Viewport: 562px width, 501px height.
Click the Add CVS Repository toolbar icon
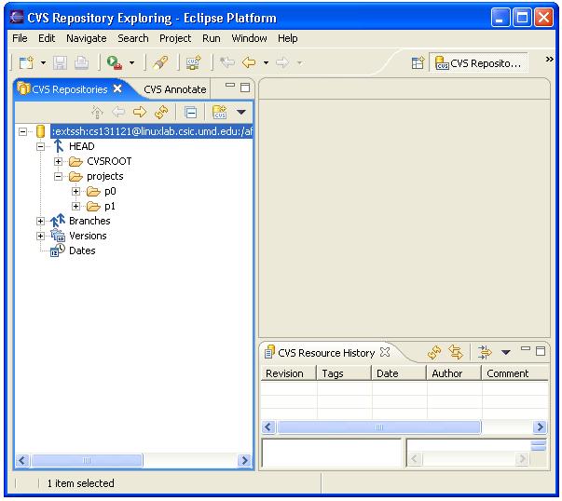(x=194, y=62)
